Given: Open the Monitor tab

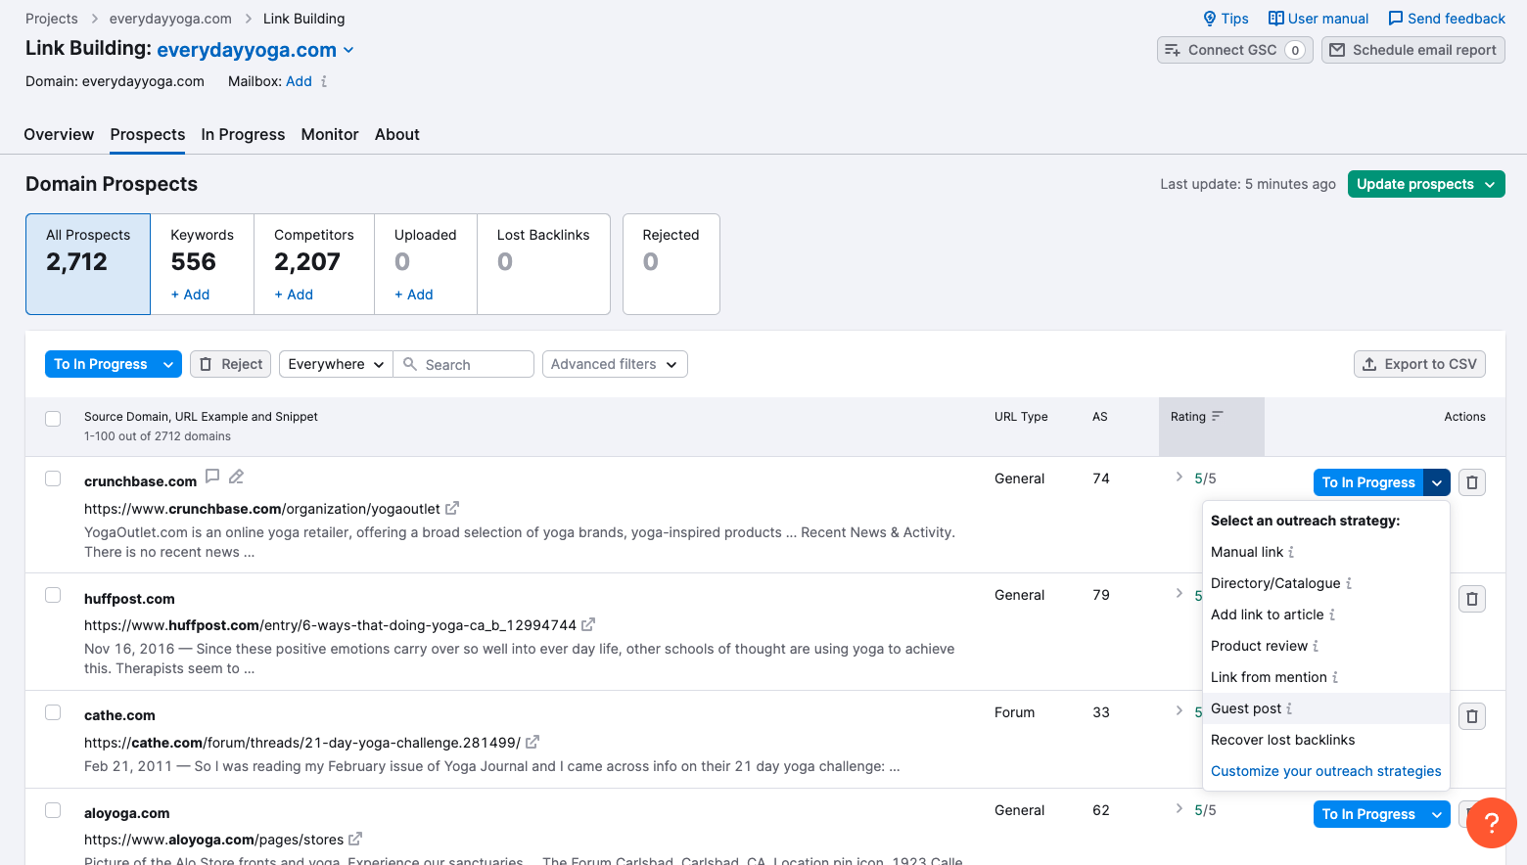Looking at the screenshot, I should pos(330,135).
